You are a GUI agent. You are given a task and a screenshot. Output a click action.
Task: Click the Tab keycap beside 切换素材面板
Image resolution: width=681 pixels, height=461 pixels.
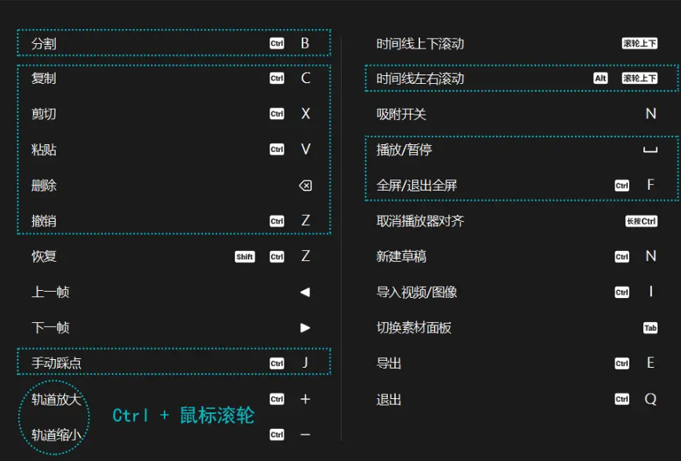650,328
